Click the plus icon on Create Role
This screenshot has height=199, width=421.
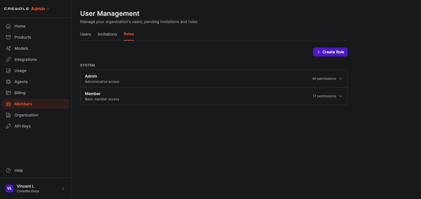(x=319, y=52)
